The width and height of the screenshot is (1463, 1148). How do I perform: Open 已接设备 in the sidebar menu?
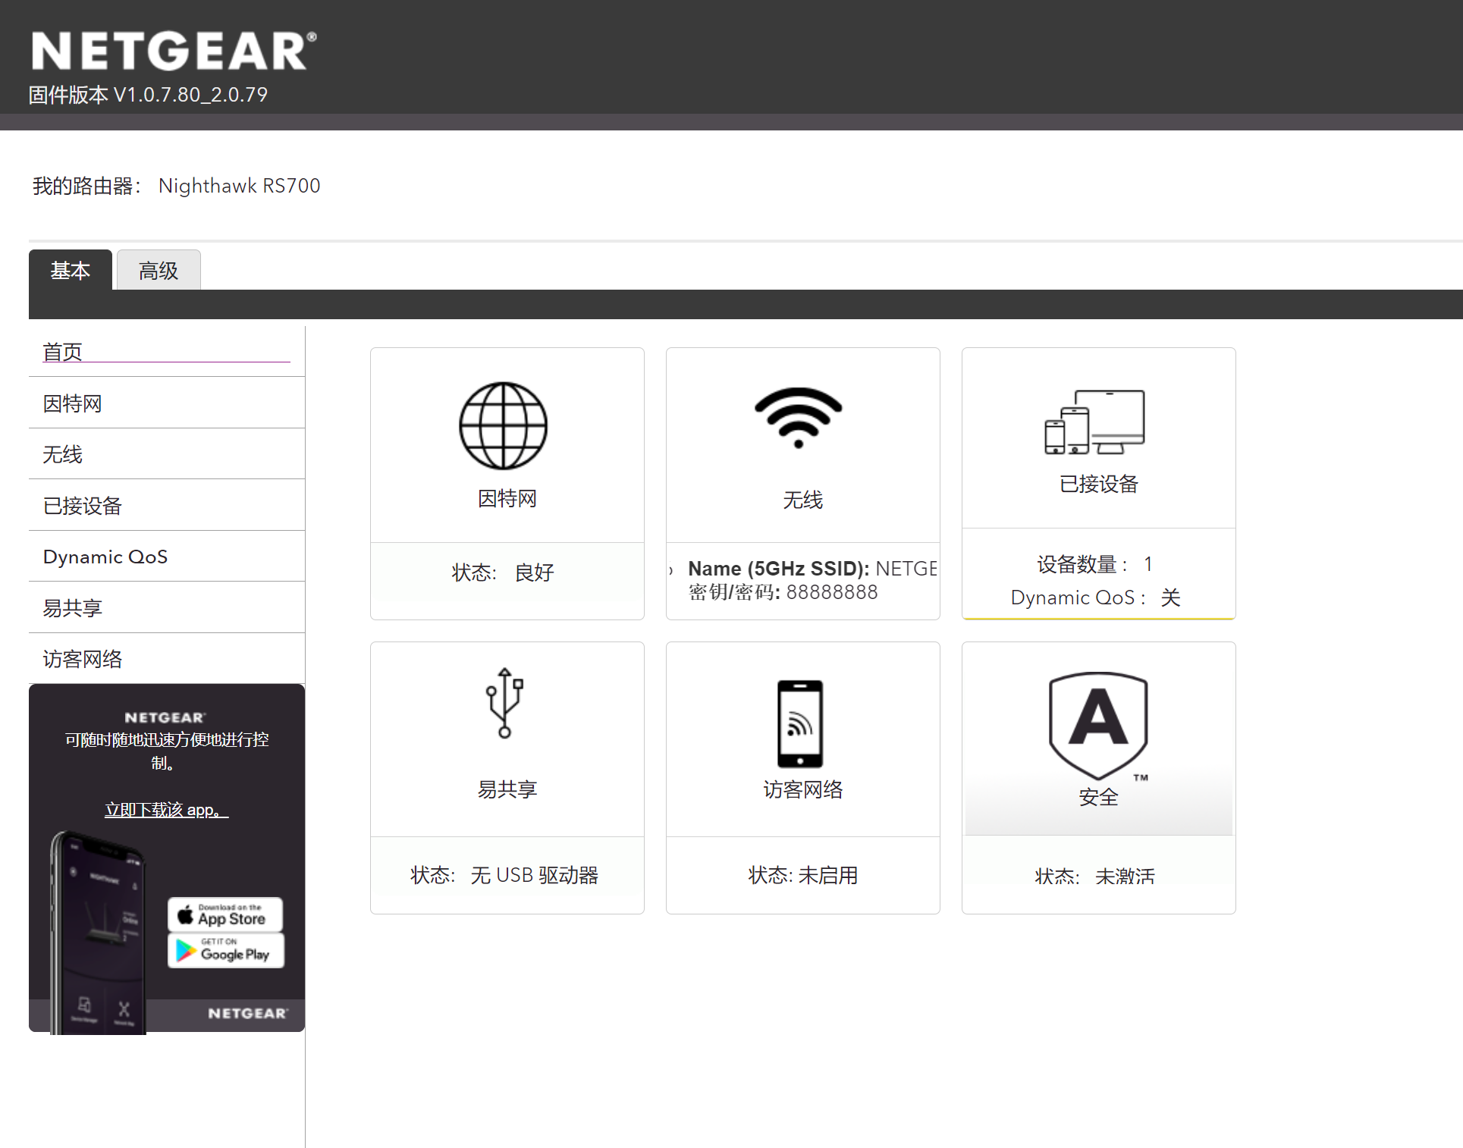point(167,506)
